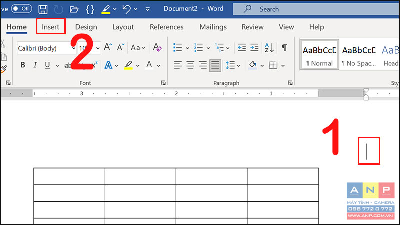Click the Redo arrow icon
Screen dimensions: 400x225
[x=58, y=9]
